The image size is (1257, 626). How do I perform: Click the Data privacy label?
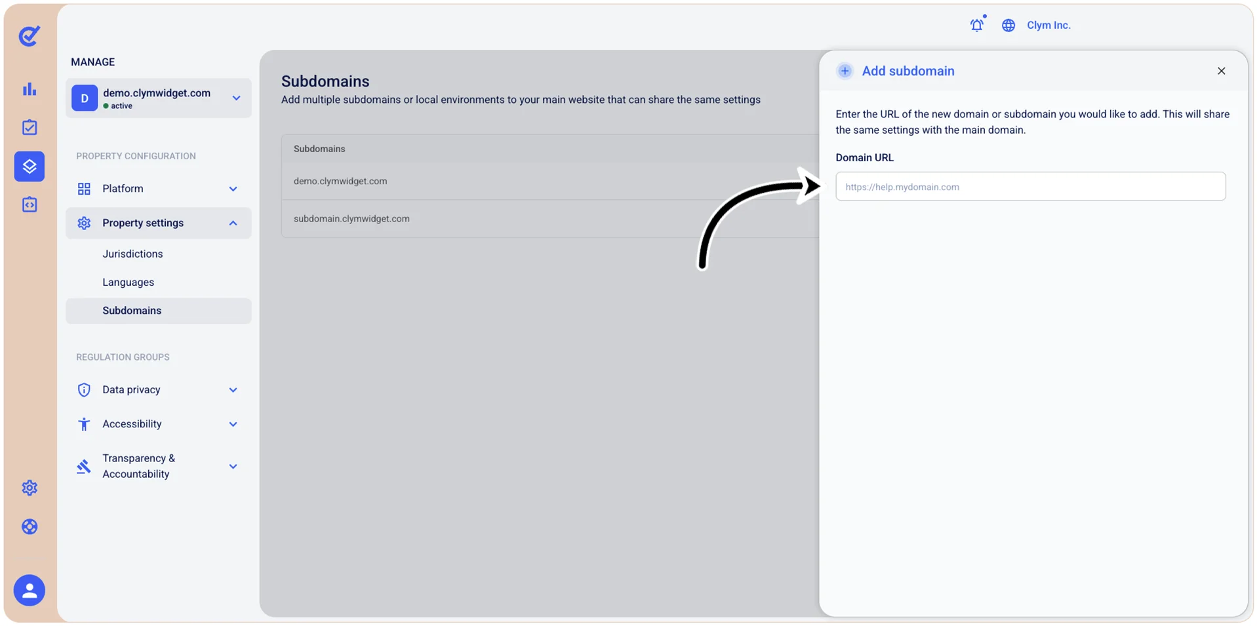131,390
